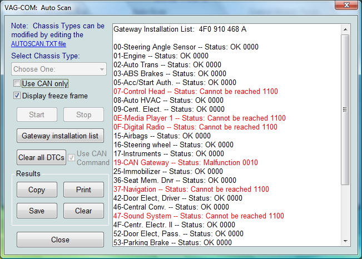
Task: Select the 03-ABS Brakes line
Action: point(170,73)
